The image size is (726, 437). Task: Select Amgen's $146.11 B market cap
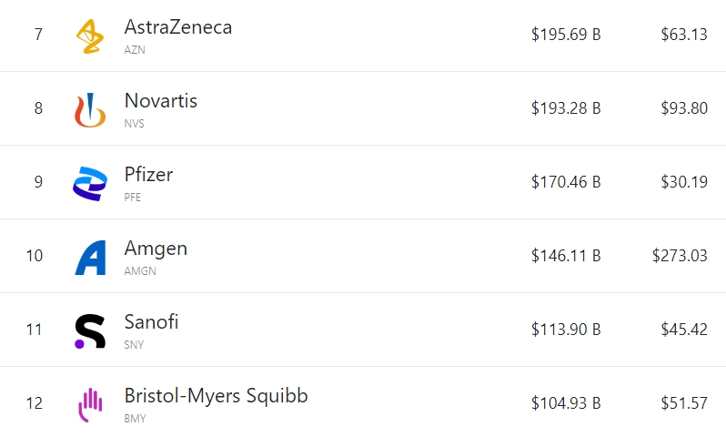(566, 256)
